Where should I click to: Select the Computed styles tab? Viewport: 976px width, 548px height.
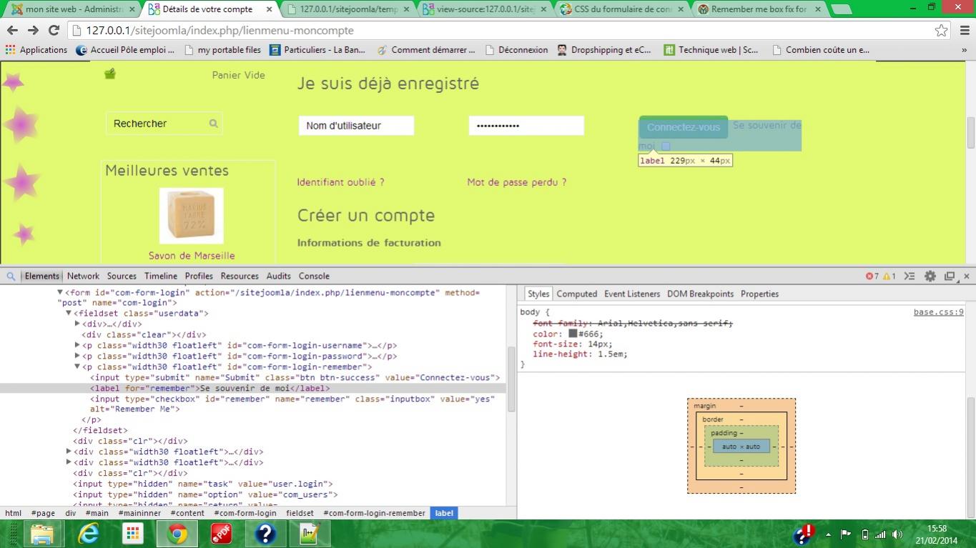coord(577,294)
